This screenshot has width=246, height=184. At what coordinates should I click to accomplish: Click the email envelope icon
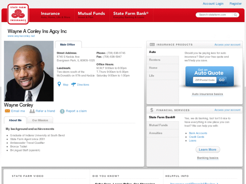[7, 111]
